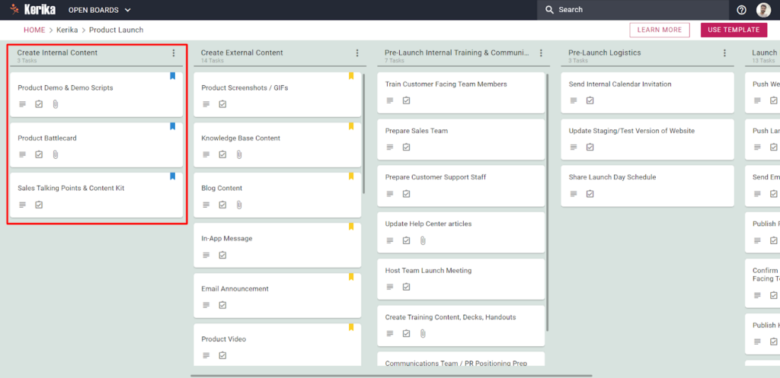Open the Knowledge Base Content card

pyautogui.click(x=277, y=145)
